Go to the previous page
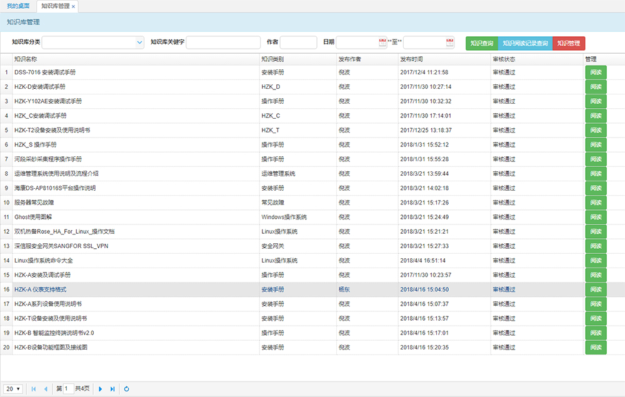The width and height of the screenshot is (625, 397). [46, 389]
